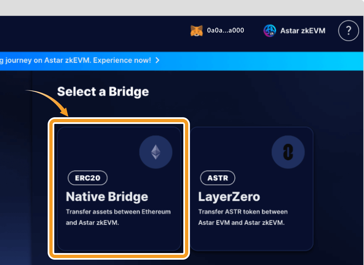Screen dimensions: 364x265
Task: Open the Astar zkEVM network selector label
Action: [302, 30]
